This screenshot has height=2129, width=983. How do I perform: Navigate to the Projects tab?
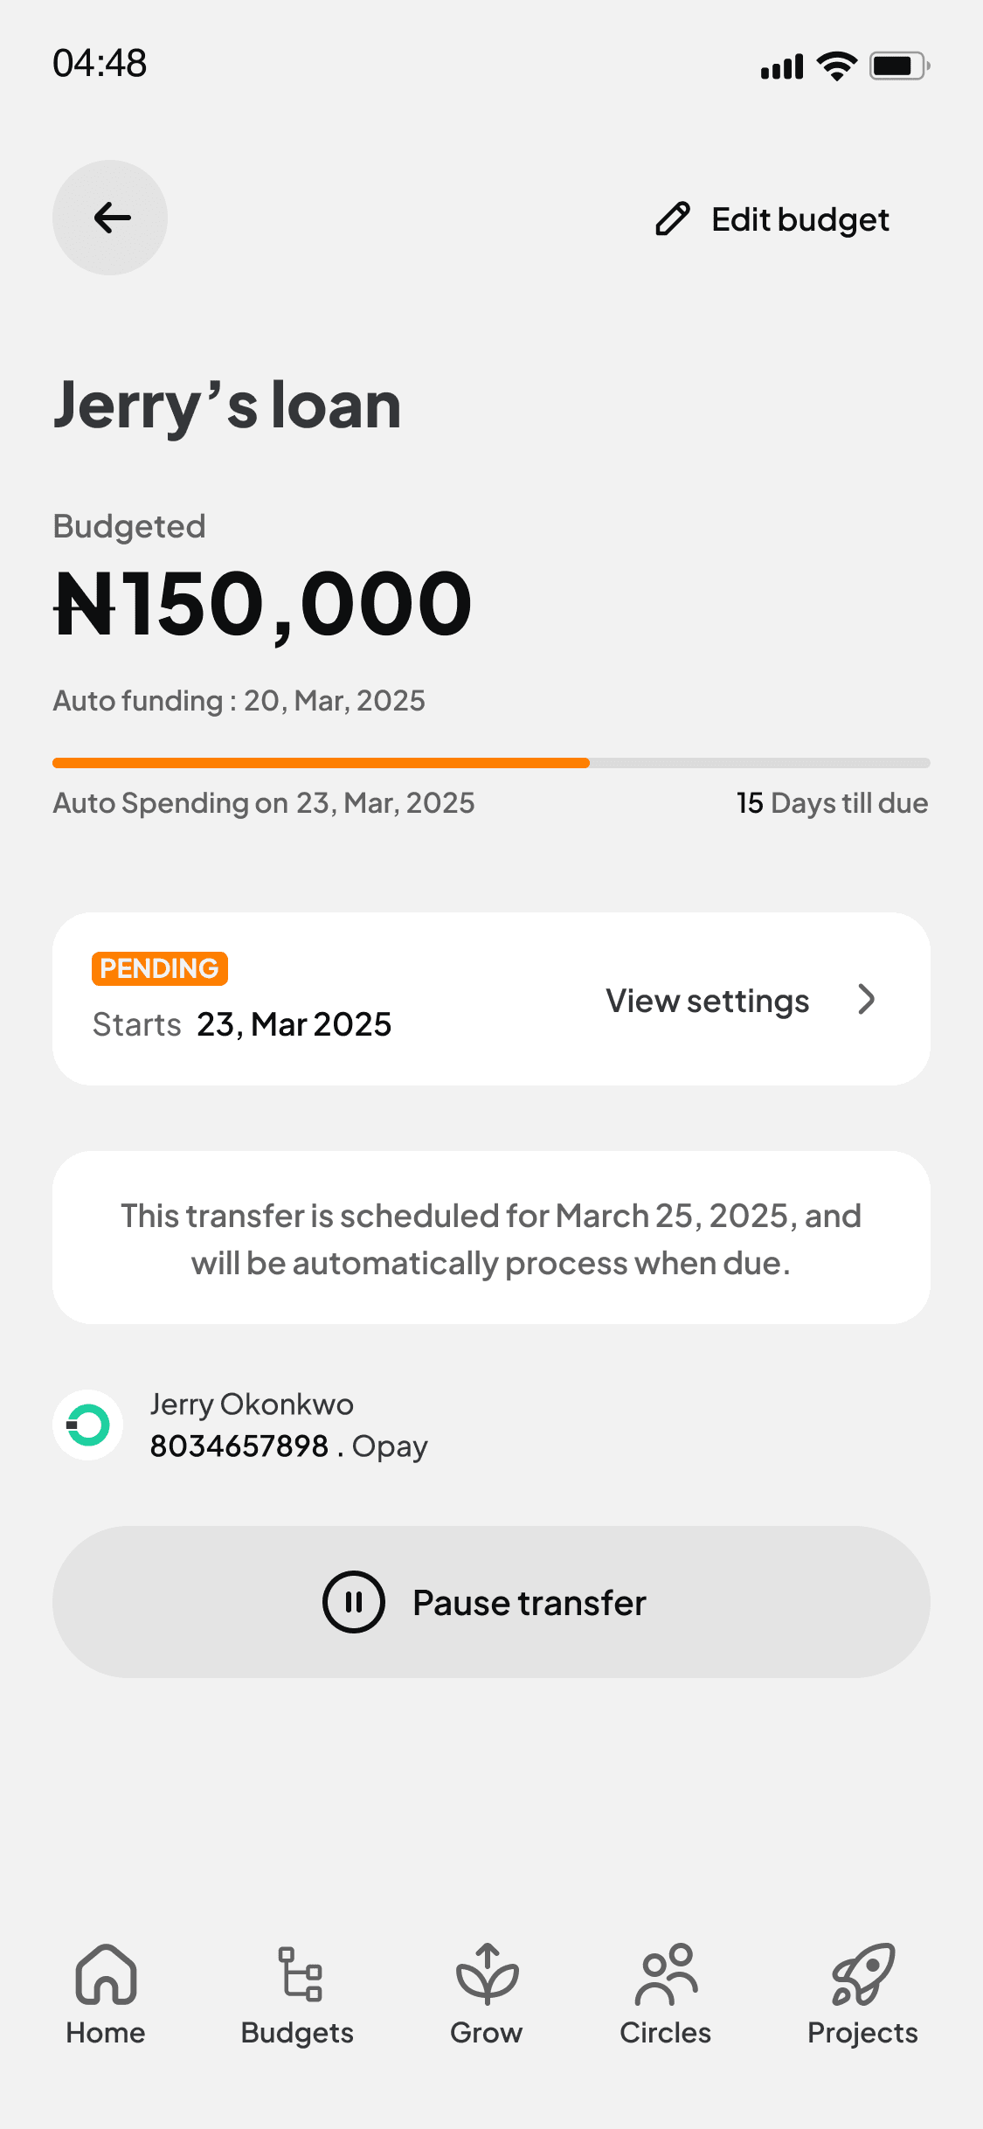point(862,1994)
